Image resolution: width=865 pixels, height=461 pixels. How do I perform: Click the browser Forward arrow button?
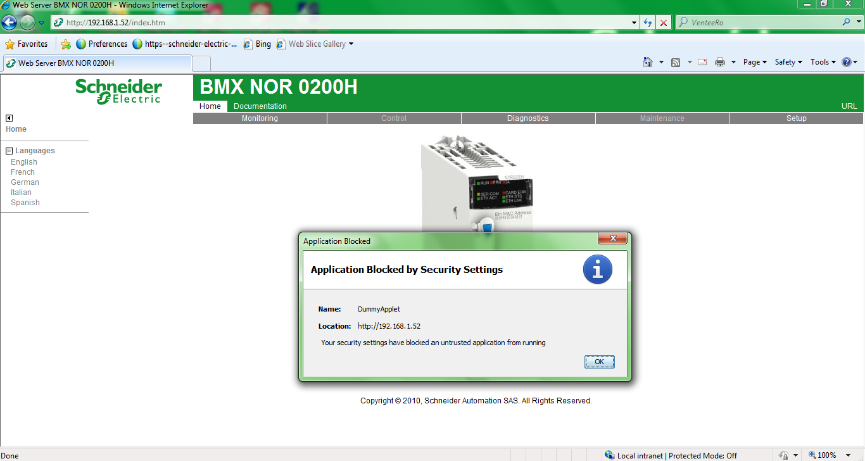[27, 23]
